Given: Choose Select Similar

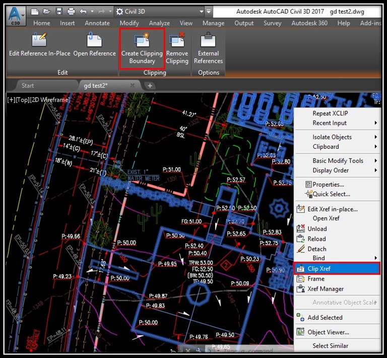Looking at the screenshot, I should coord(337,346).
